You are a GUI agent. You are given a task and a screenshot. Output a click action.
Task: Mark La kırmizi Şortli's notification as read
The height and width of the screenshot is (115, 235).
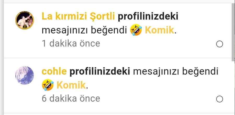point(220,44)
